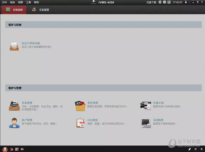Switch to the 控制面板 tab
This screenshot has width=205, height=152.
click(14, 10)
